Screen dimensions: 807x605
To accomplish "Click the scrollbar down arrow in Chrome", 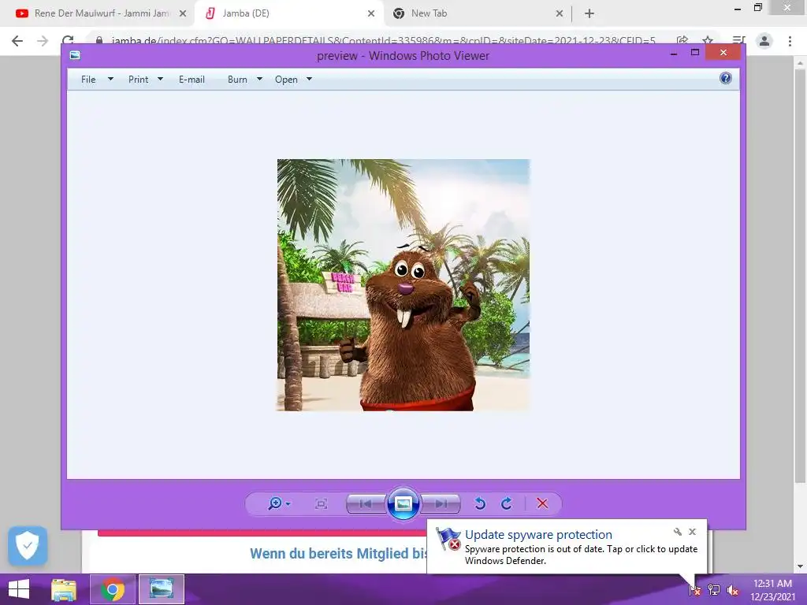I will click(x=799, y=566).
